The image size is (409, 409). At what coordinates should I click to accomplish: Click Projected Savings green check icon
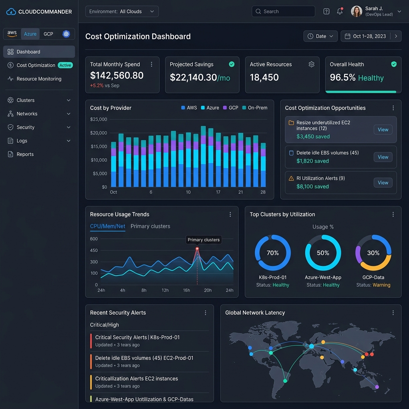pyautogui.click(x=232, y=64)
